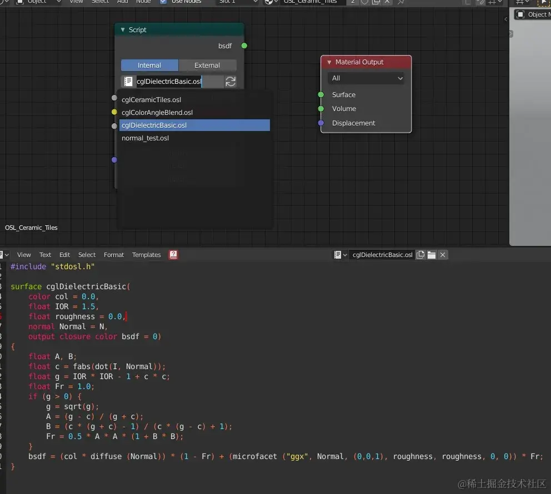Click the purple Displacement socket
Screen dimensions: 551x494
tap(321, 123)
